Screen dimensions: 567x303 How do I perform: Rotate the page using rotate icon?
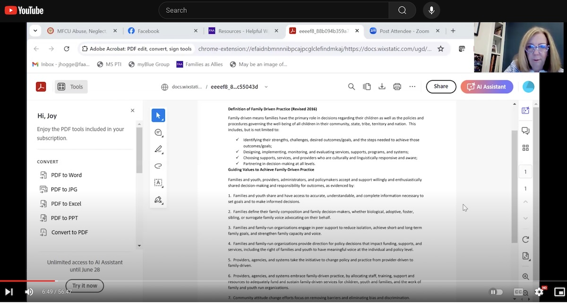(x=525, y=239)
